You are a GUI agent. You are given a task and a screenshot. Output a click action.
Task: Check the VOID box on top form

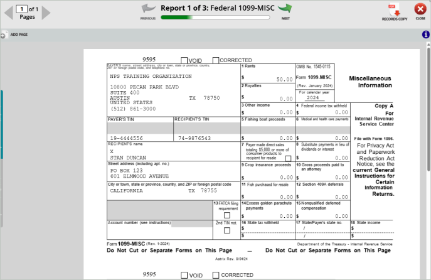[185, 60]
